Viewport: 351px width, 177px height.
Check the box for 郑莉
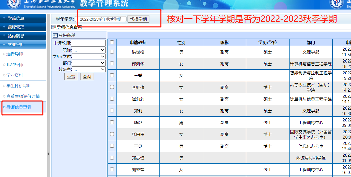(112, 111)
